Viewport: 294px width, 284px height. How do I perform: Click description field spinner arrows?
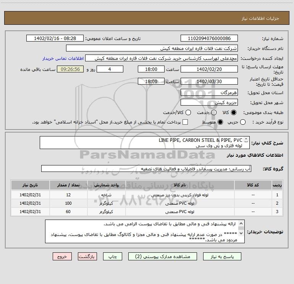(x=246, y=140)
